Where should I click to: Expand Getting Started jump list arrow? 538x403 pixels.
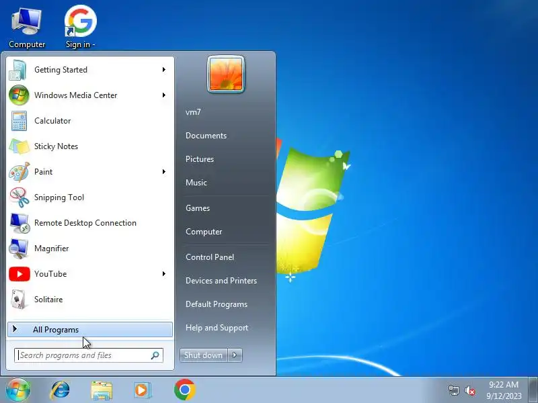[164, 70]
